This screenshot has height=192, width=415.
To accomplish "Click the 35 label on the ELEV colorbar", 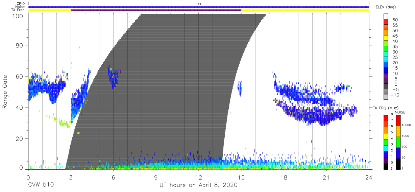I will 395,47.
